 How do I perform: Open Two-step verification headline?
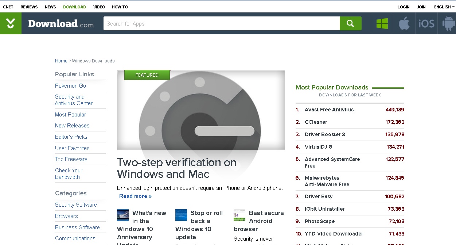click(x=177, y=168)
